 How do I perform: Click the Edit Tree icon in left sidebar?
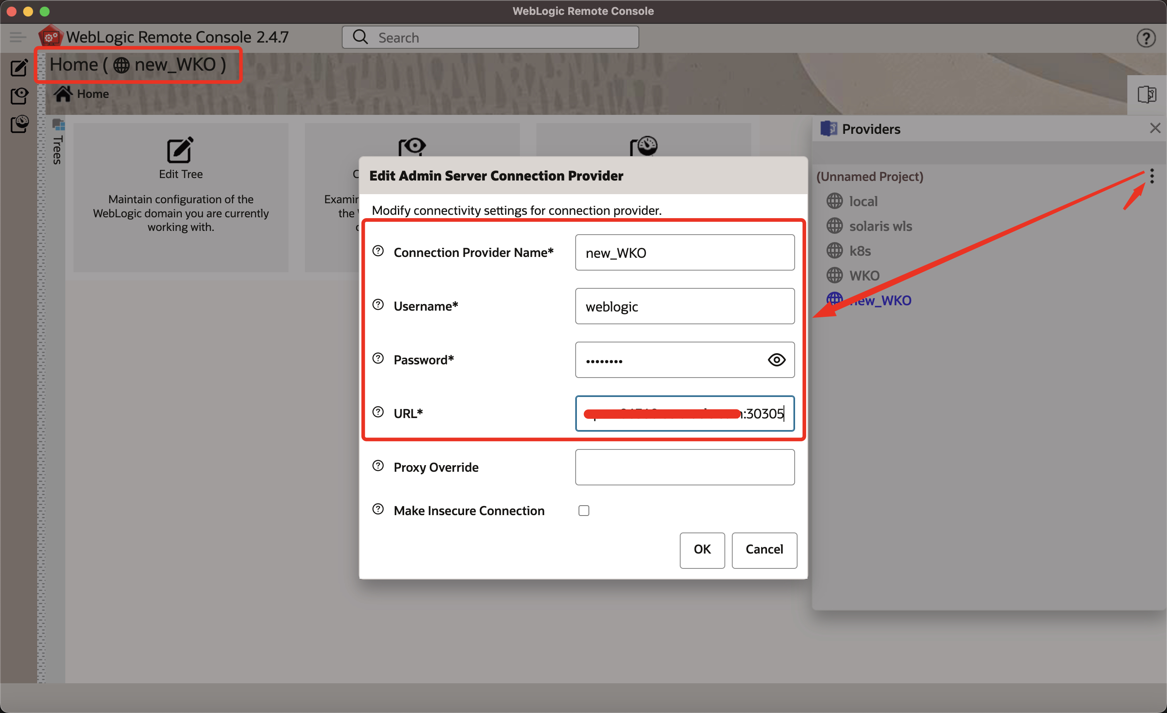(x=19, y=68)
